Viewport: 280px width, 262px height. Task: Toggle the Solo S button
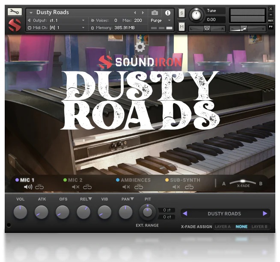click(x=182, y=13)
